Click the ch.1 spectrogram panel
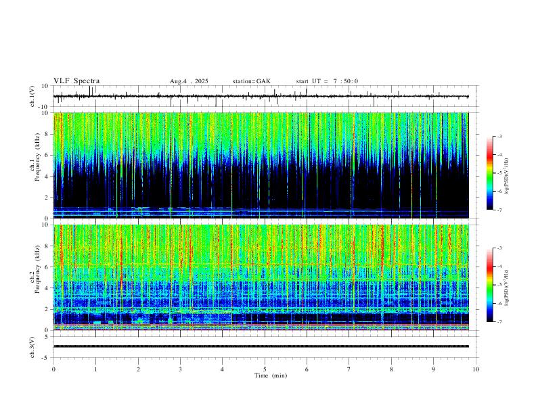This screenshot has height=414, width=536. click(x=261, y=165)
